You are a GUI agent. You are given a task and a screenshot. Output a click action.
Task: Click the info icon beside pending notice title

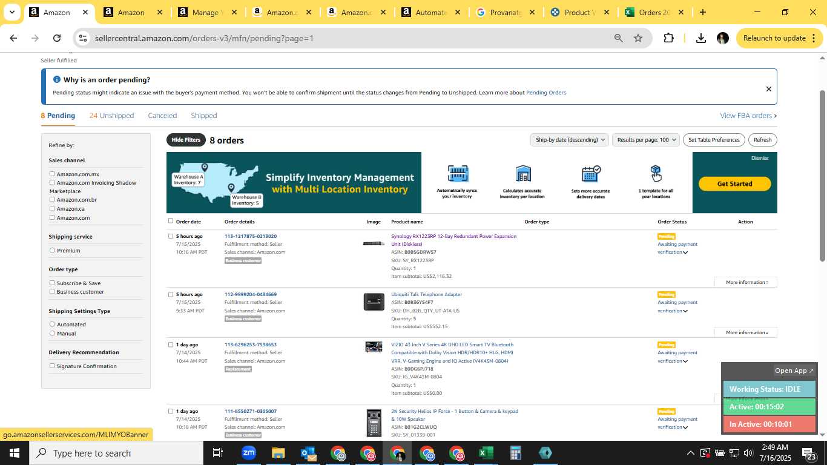(57, 79)
